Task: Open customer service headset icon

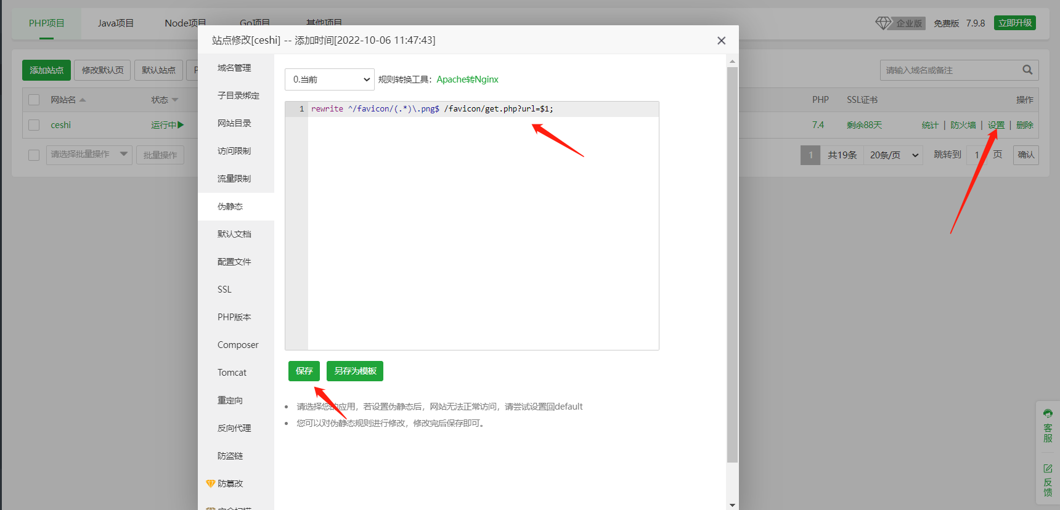Action: [x=1048, y=413]
